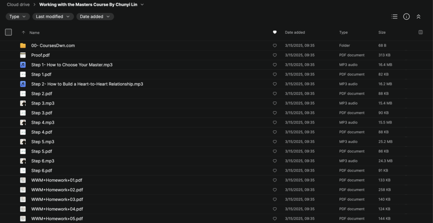The image size is (433, 223).
Task: Go to Cloud drive breadcrumb link
Action: [x=18, y=5]
